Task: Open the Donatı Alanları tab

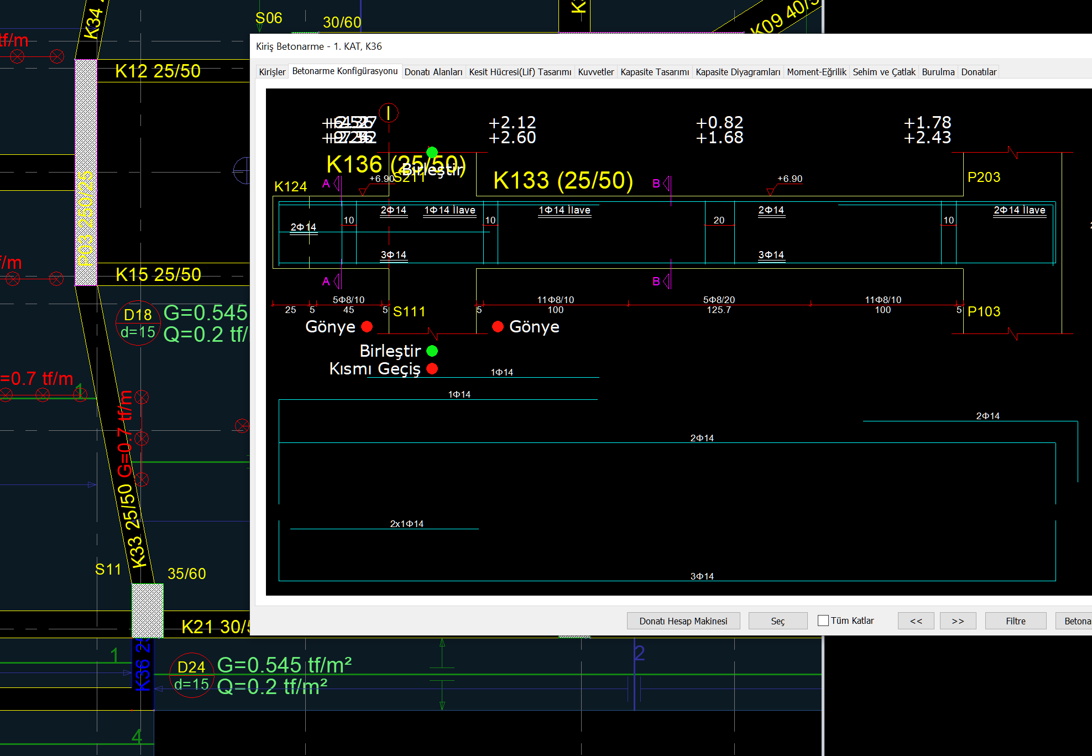Action: coord(433,72)
